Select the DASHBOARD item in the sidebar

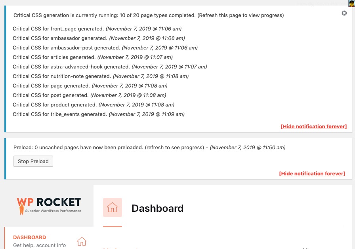tap(30, 237)
